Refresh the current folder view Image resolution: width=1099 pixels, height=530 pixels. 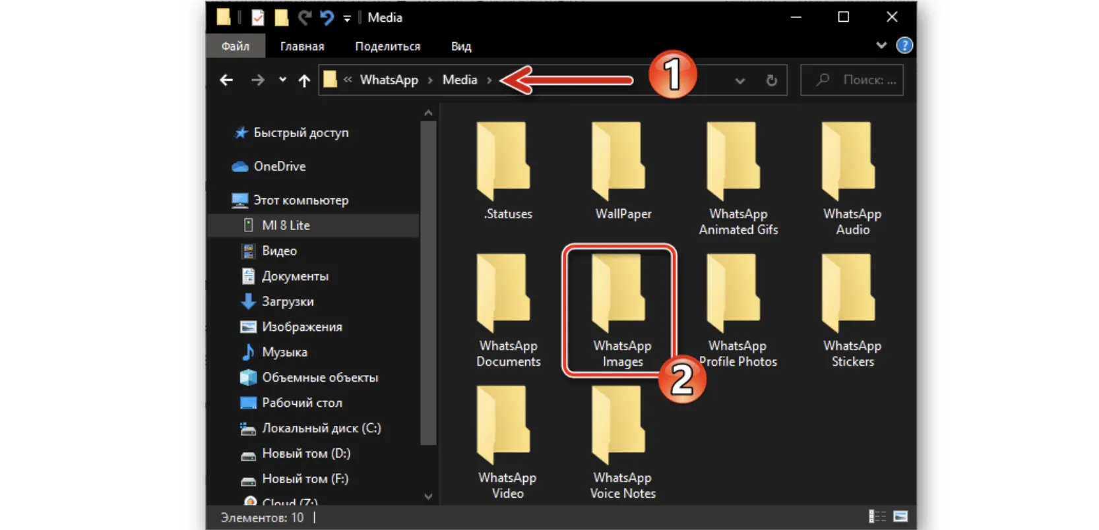[771, 80]
